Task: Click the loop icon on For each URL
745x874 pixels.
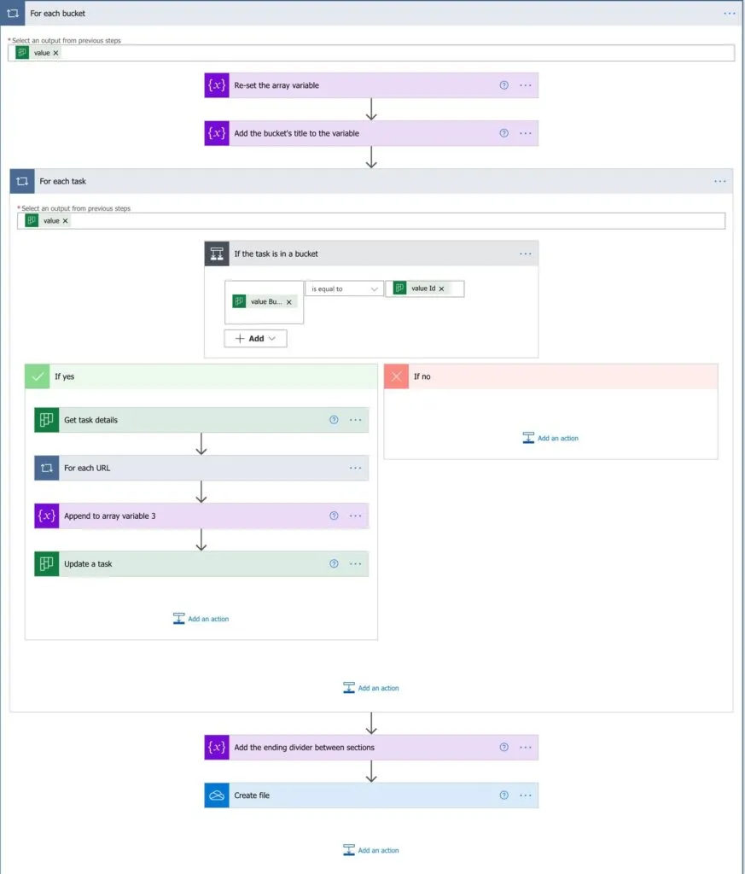Action: tap(47, 468)
